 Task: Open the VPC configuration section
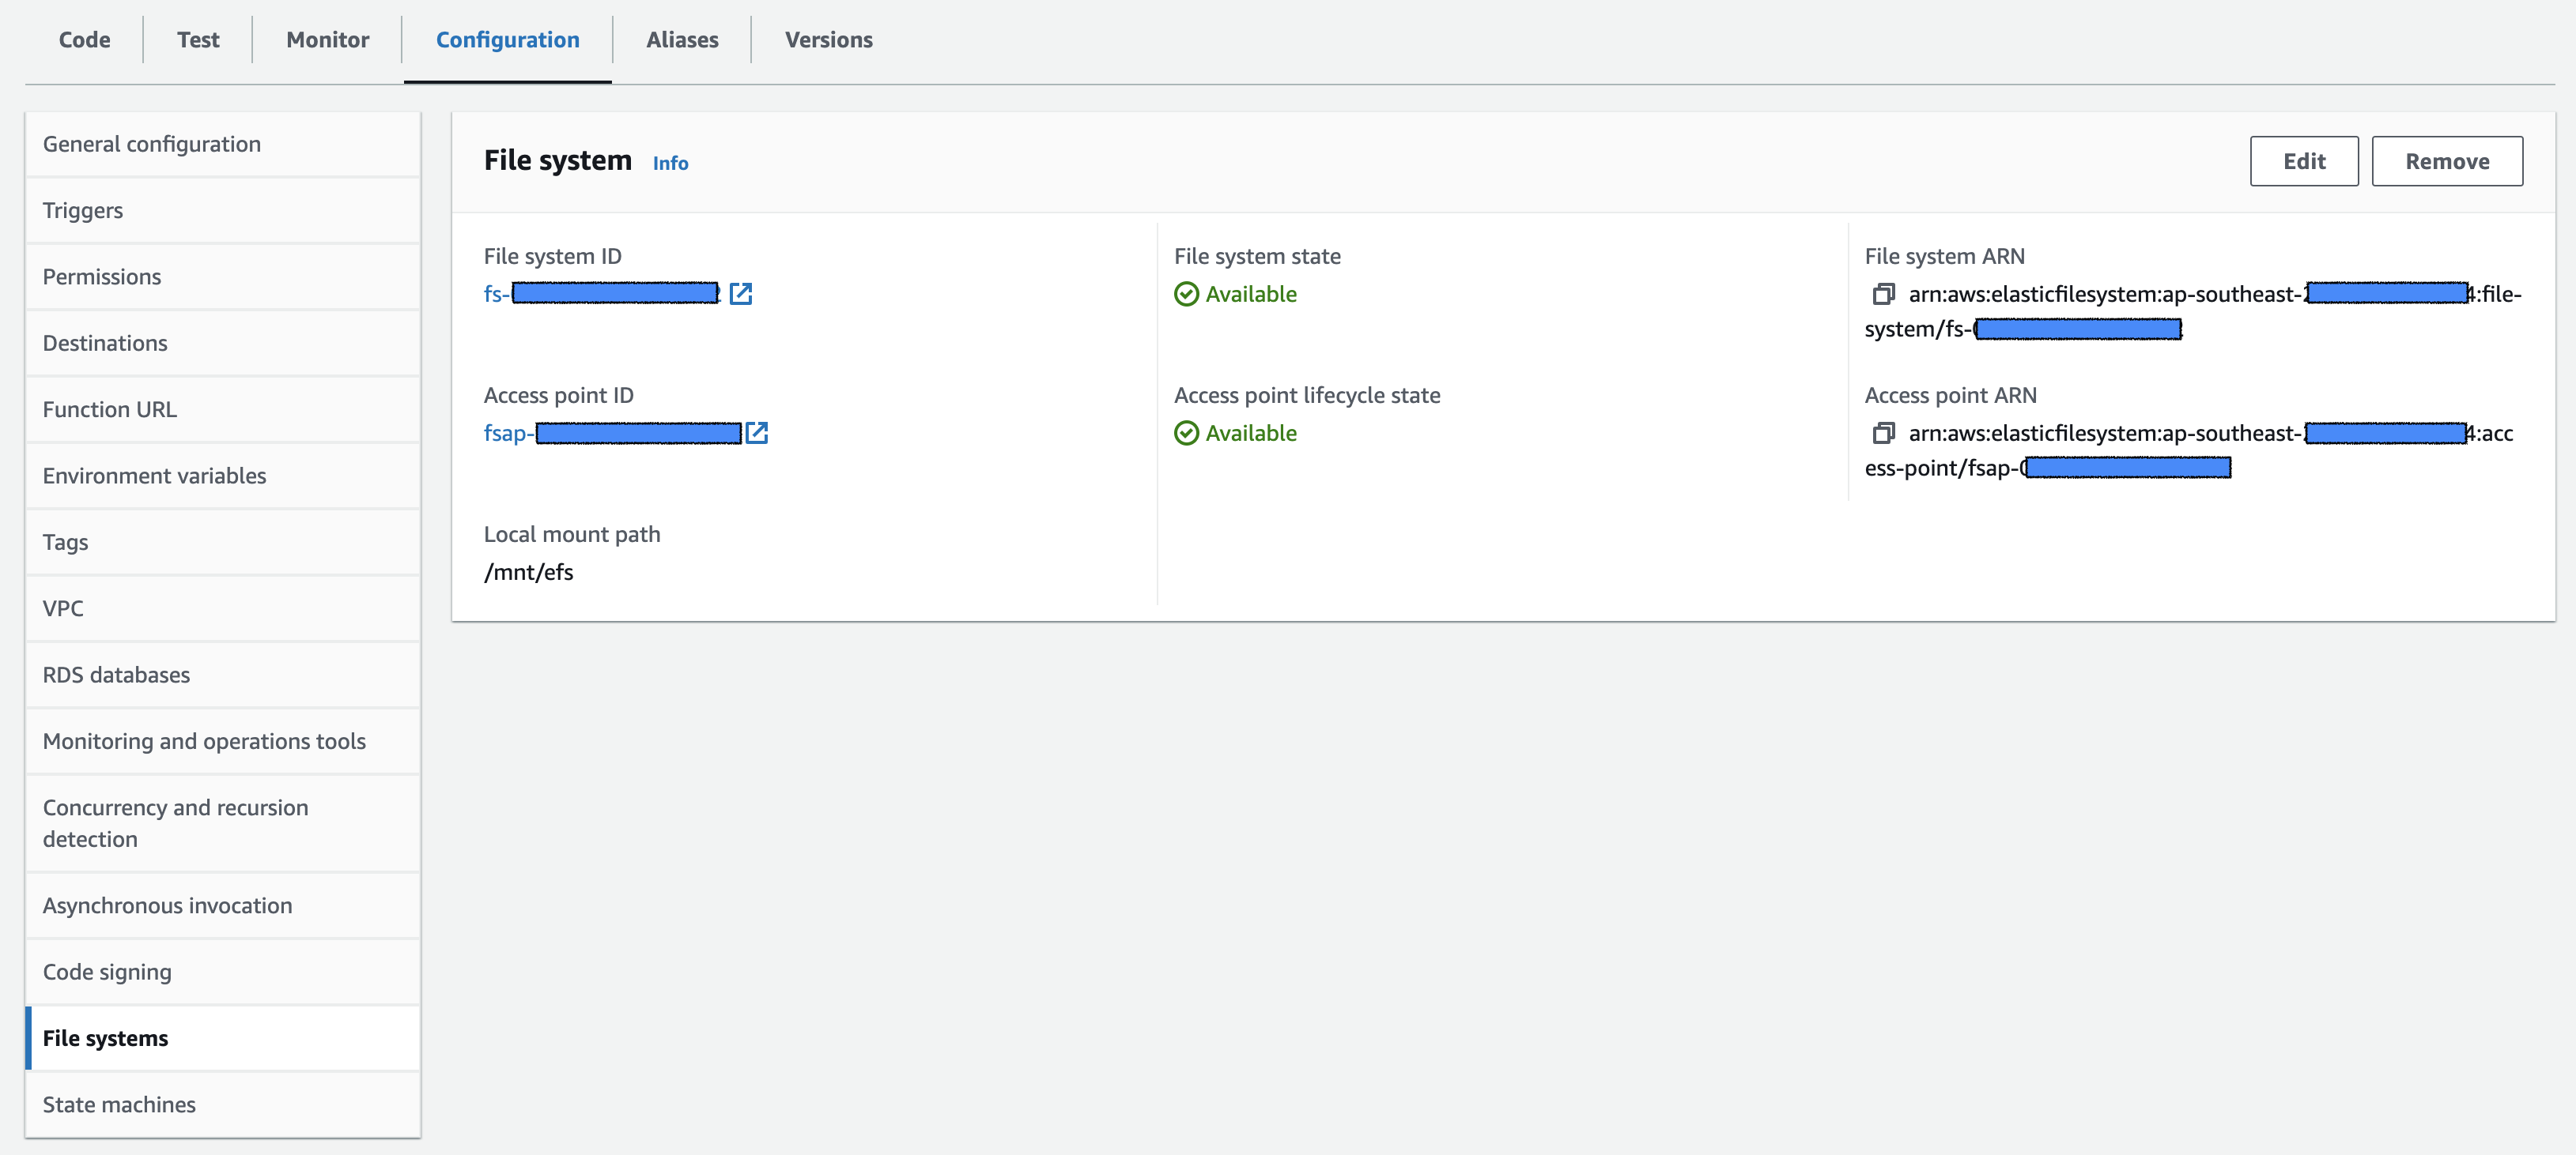pyautogui.click(x=64, y=605)
